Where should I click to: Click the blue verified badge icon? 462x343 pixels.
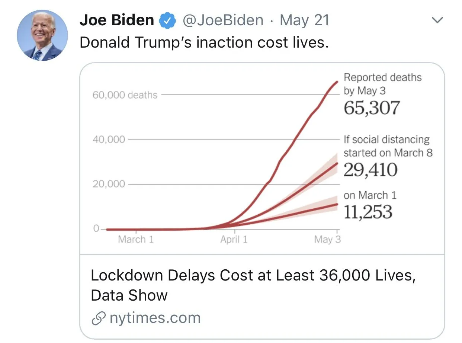coord(167,20)
